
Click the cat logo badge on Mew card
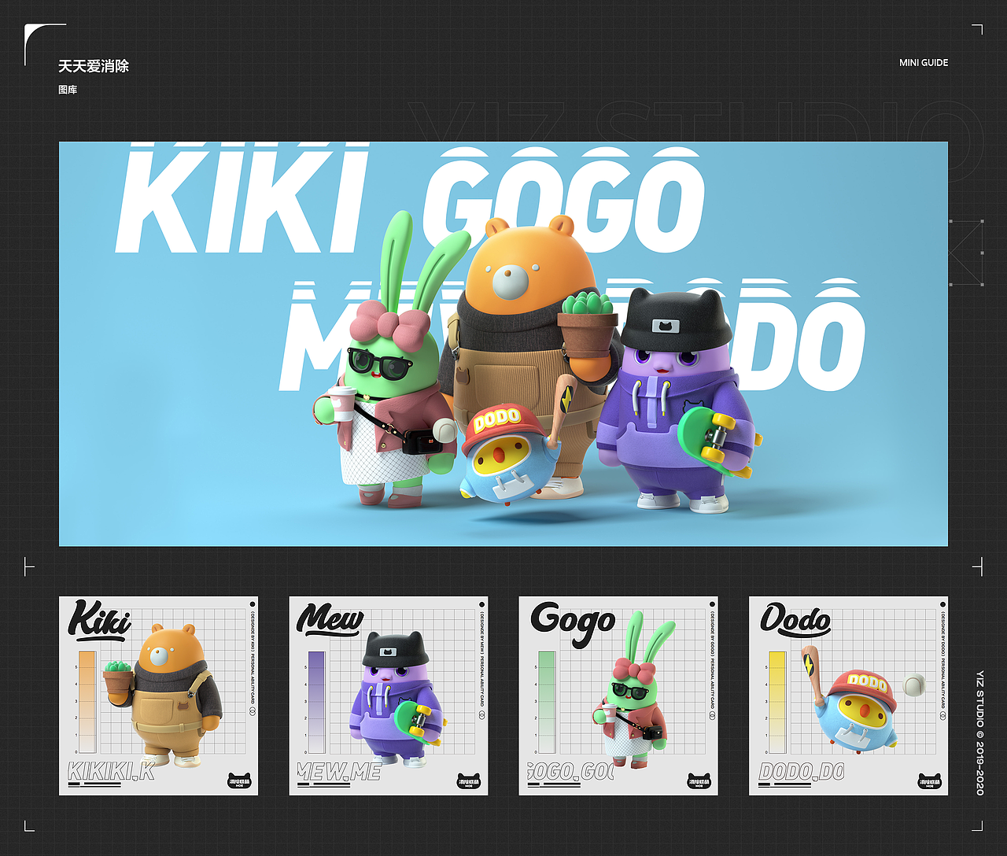(x=469, y=780)
